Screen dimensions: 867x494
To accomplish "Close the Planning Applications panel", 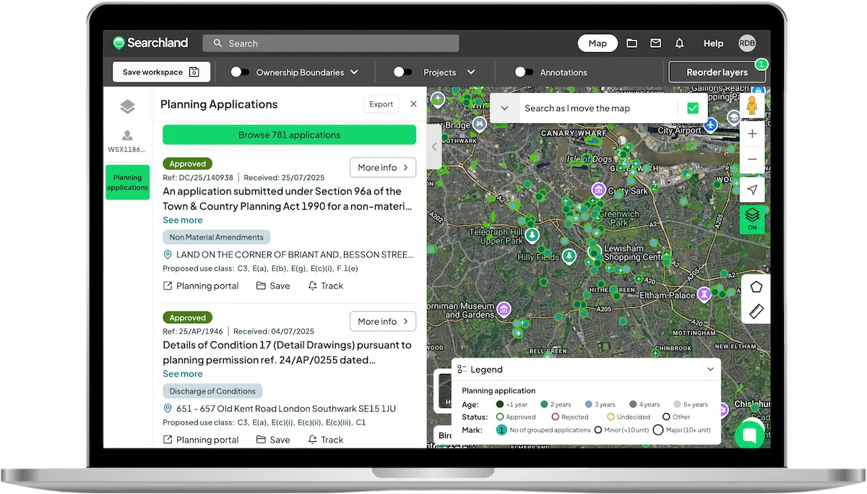I will (413, 104).
